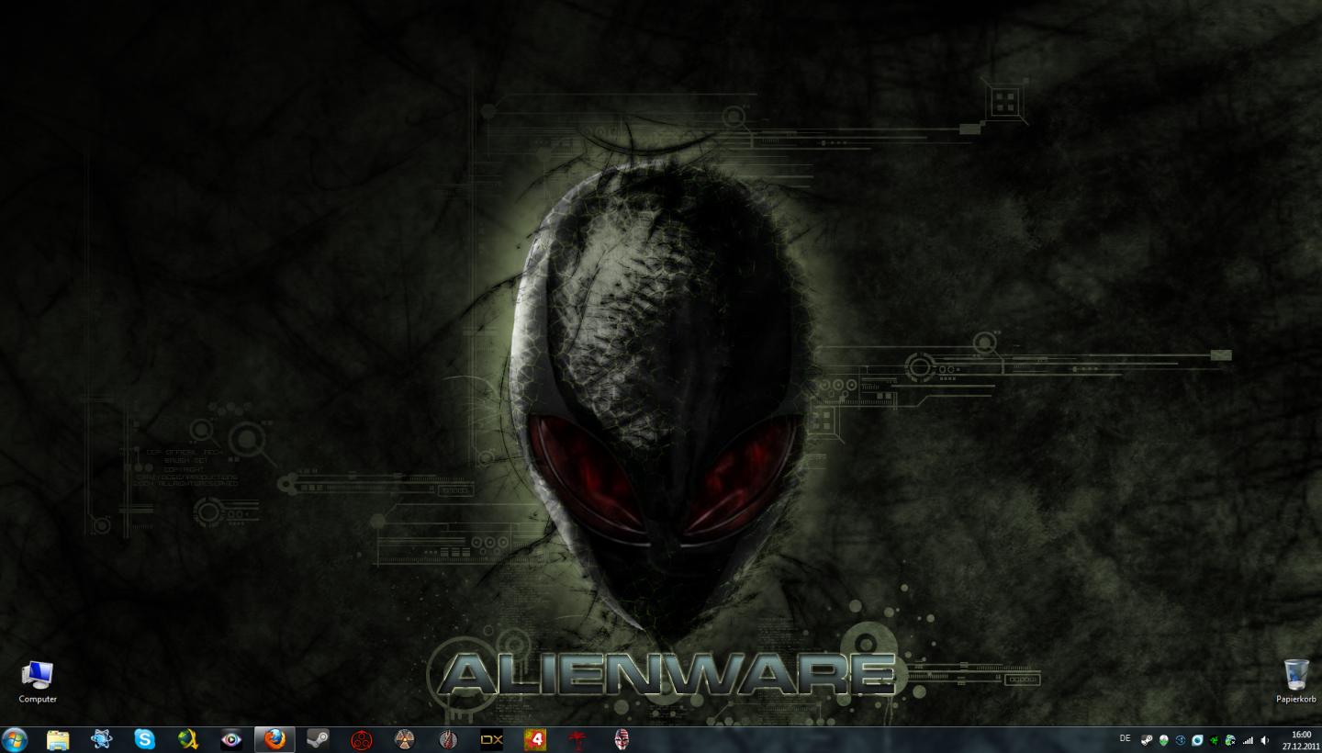This screenshot has width=1322, height=753.
Task: Open Skype from the taskbar
Action: pos(145,739)
